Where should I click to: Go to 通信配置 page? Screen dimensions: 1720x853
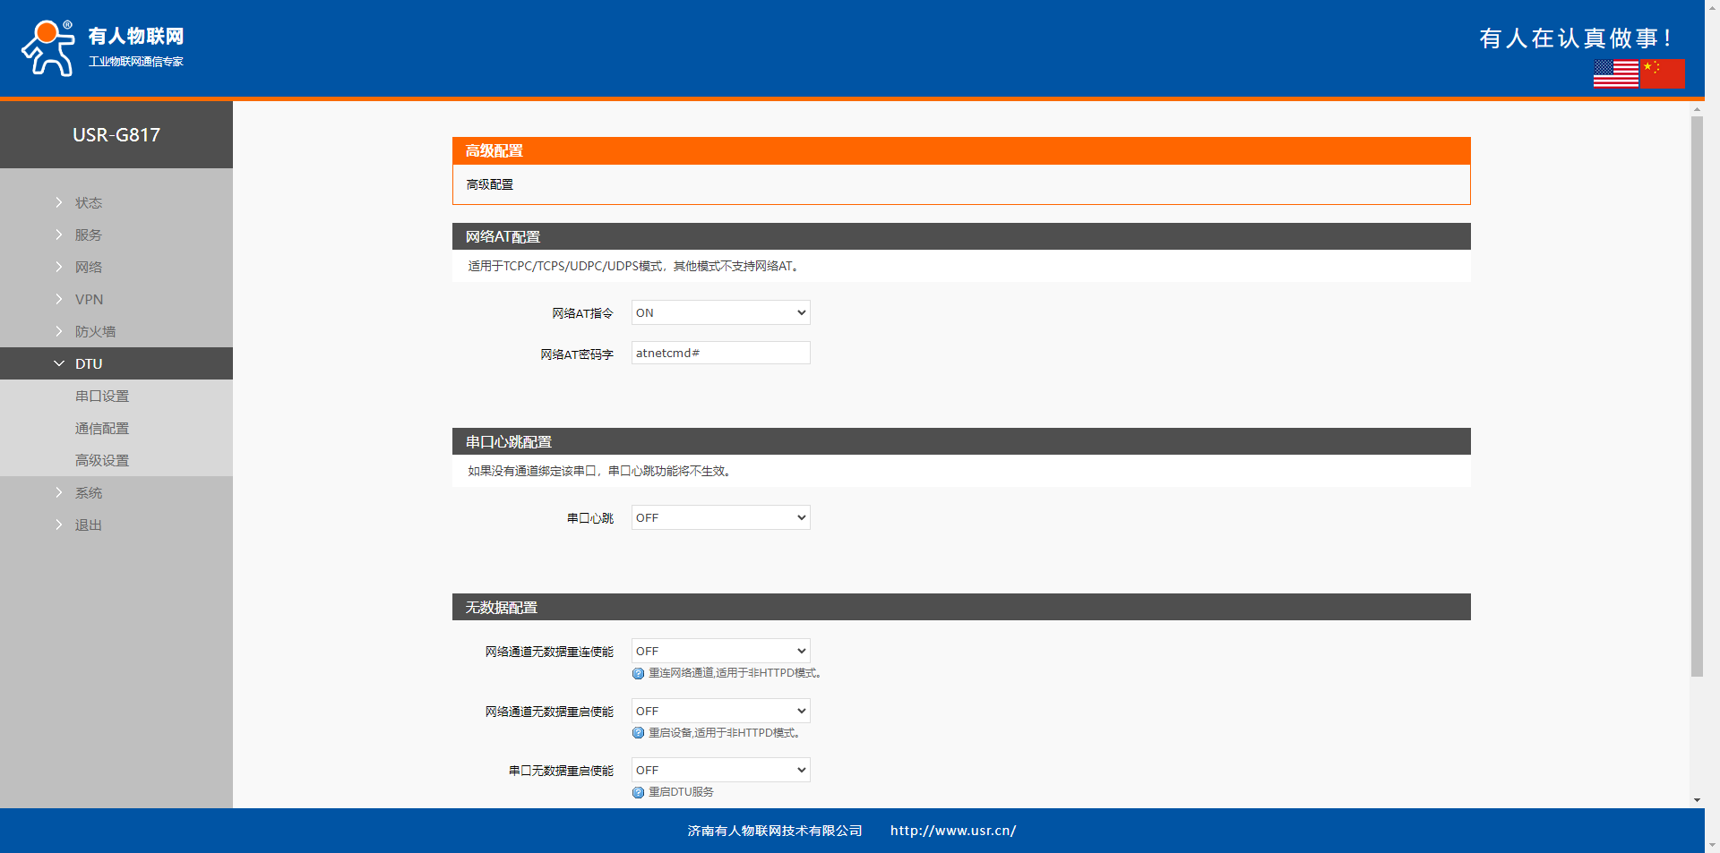[x=102, y=429]
